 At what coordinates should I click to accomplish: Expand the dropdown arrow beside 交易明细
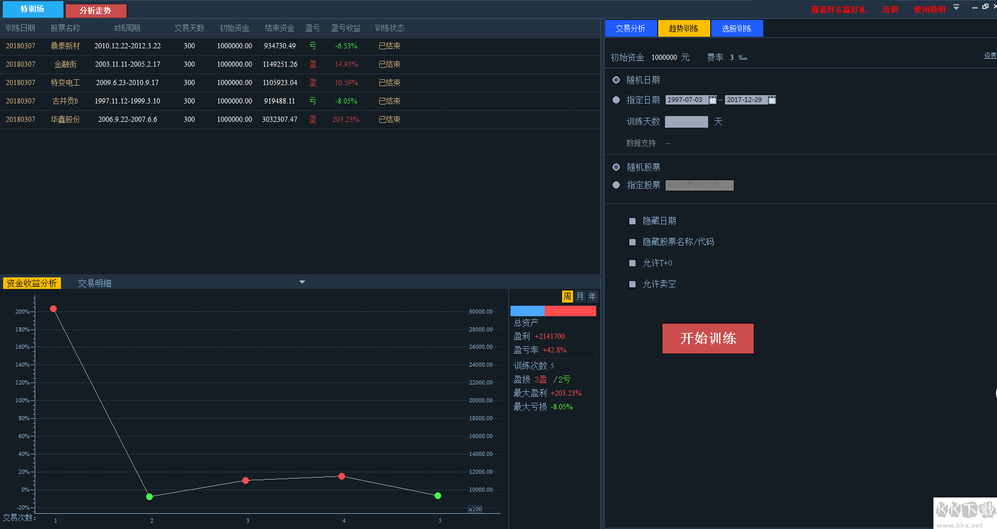click(x=302, y=282)
